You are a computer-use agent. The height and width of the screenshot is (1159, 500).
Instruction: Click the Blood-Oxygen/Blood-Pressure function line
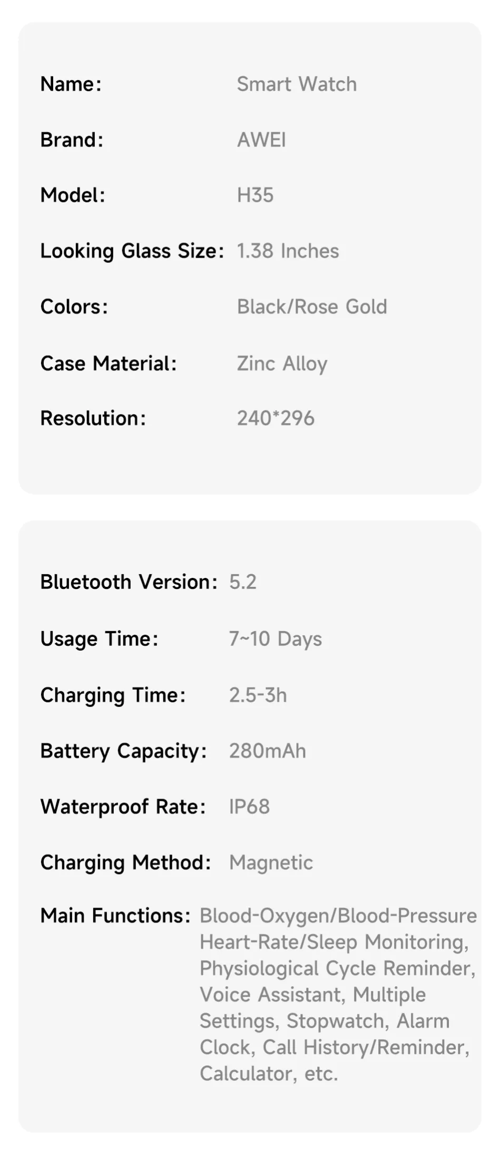coord(338,916)
